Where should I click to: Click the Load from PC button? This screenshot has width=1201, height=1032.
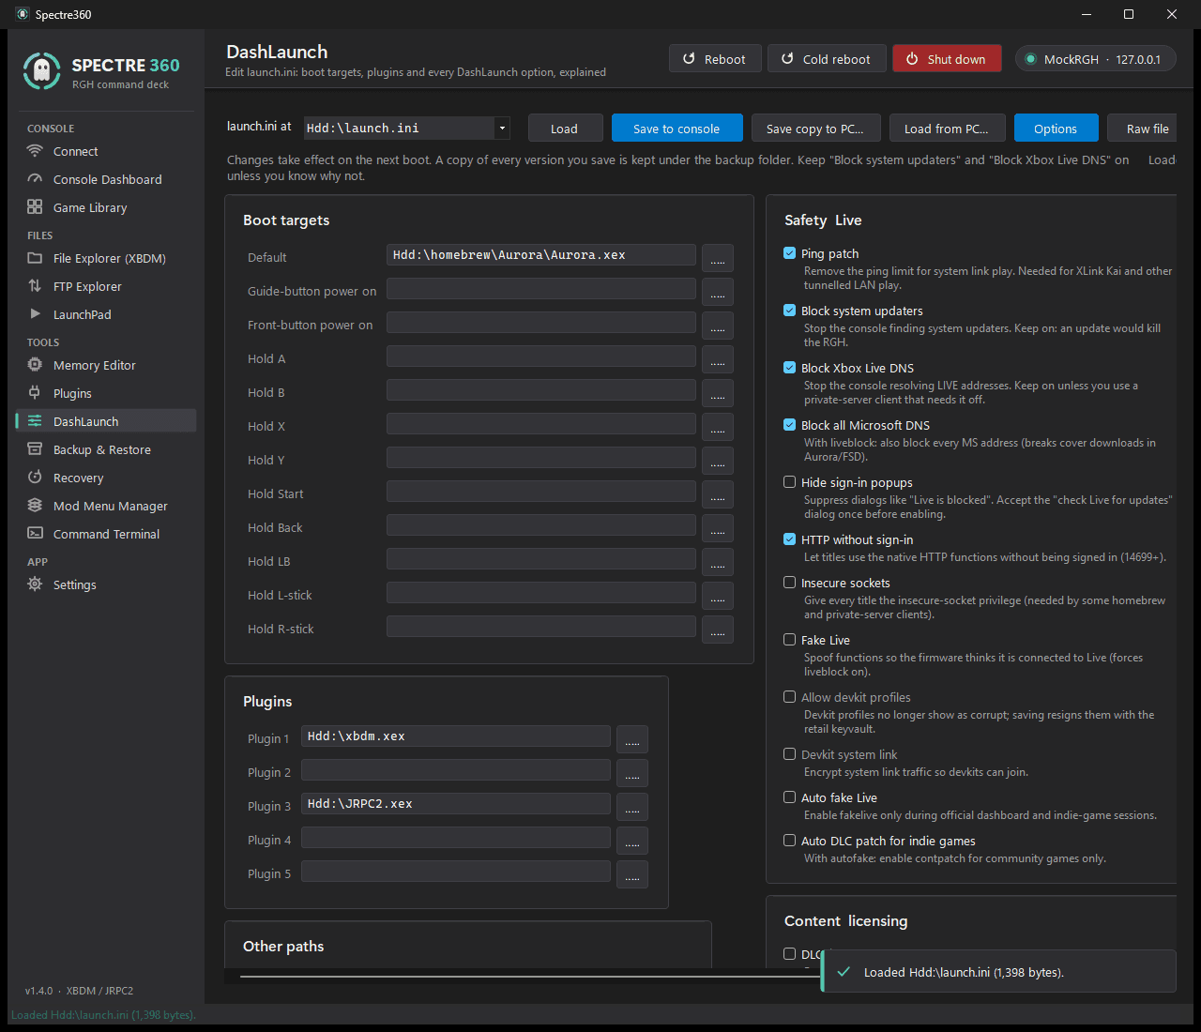point(947,129)
